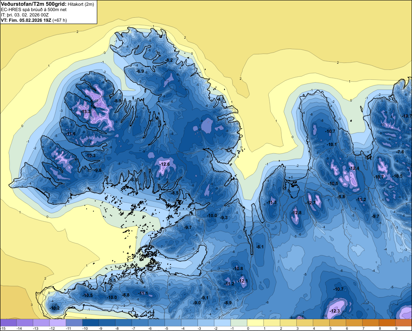Click the "-8.2" temperature label
The image size is (412, 331).
click(169, 60)
